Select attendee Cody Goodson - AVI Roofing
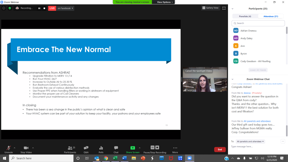The image size is (288, 162). (258, 61)
